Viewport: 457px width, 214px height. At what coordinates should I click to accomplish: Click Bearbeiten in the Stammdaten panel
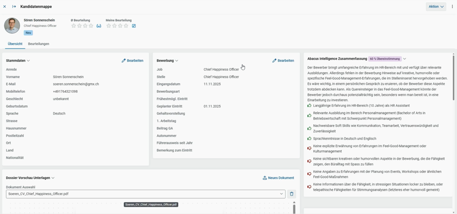[x=132, y=61]
